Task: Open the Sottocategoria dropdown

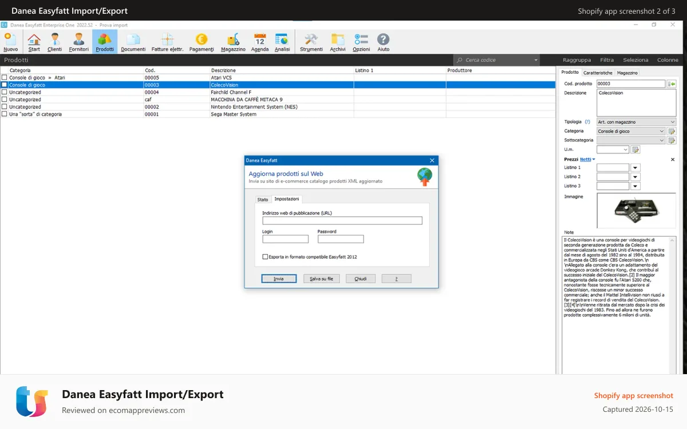Action: coord(662,141)
